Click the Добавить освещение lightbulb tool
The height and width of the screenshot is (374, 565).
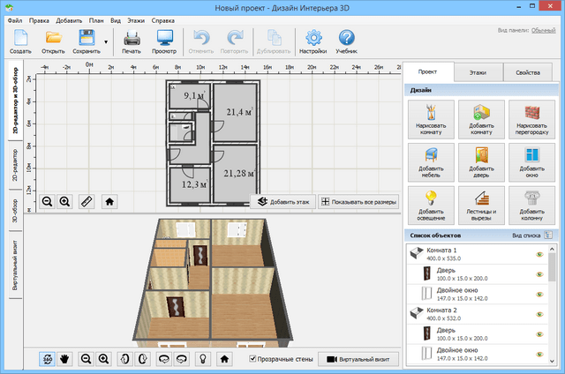pyautogui.click(x=432, y=205)
